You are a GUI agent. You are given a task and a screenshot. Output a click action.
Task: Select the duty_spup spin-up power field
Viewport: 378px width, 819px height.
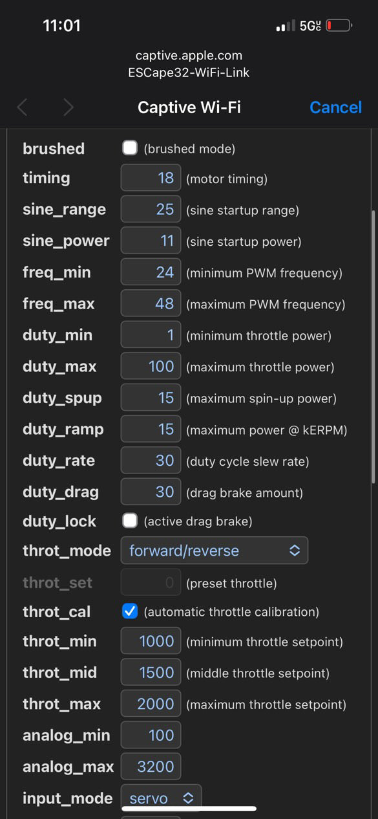pos(151,398)
